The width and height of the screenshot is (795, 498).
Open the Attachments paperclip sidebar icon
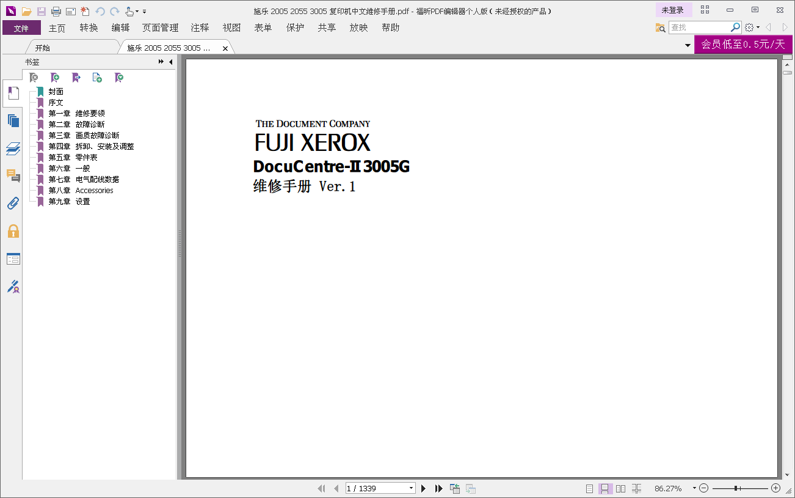click(x=13, y=203)
